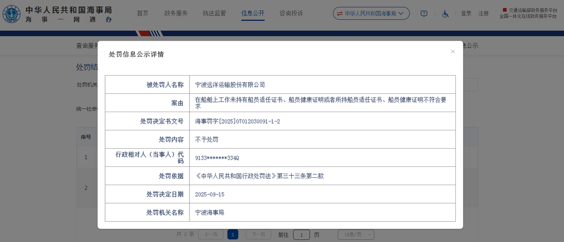Image resolution: width=564 pixels, height=242 pixels.
Task: Go to 首页 in top navigation
Action: [x=143, y=14]
